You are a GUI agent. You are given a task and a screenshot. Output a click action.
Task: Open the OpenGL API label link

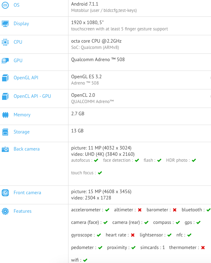(x=26, y=78)
